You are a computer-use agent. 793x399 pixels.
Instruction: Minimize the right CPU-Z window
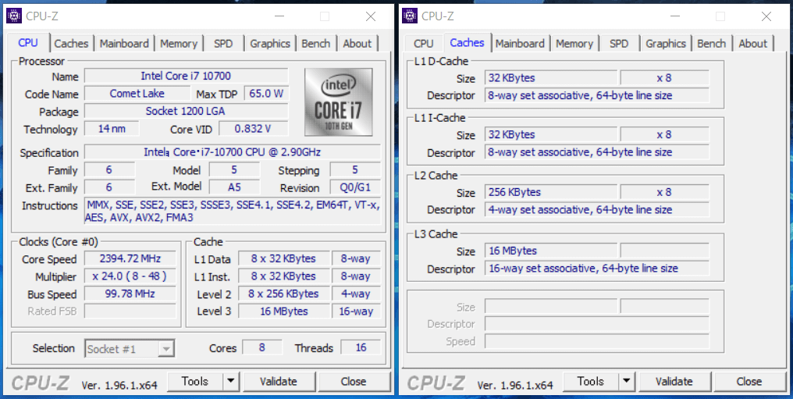pyautogui.click(x=674, y=16)
